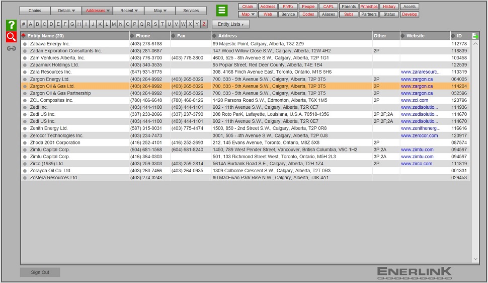Open the red magnifier search icon
The image size is (488, 283).
(11, 37)
